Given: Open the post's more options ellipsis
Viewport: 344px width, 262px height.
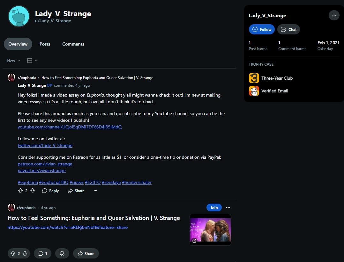Looking at the screenshot, I should (228, 208).
